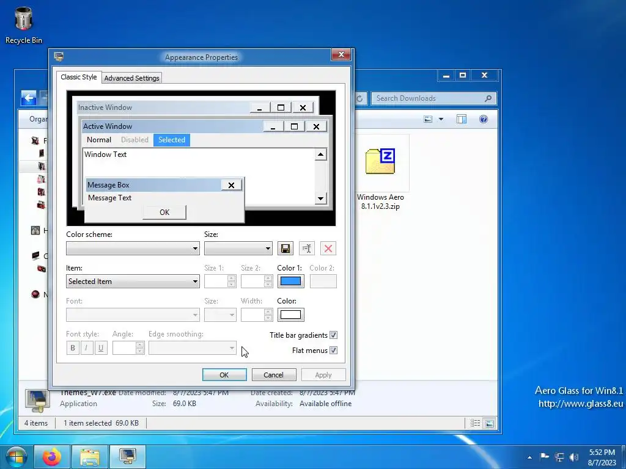Delete scheme using red X icon
Viewport: 626px width, 469px height.
pyautogui.click(x=328, y=249)
